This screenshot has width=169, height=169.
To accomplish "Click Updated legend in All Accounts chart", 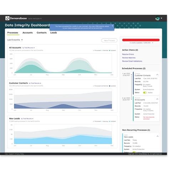I will point(112,50).
